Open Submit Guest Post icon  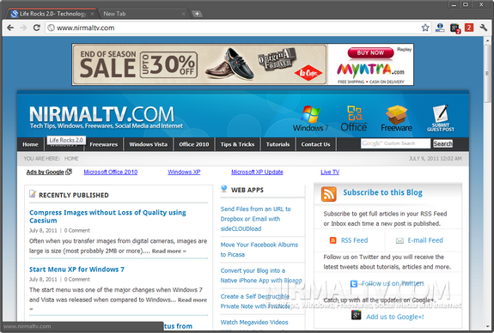[441, 118]
